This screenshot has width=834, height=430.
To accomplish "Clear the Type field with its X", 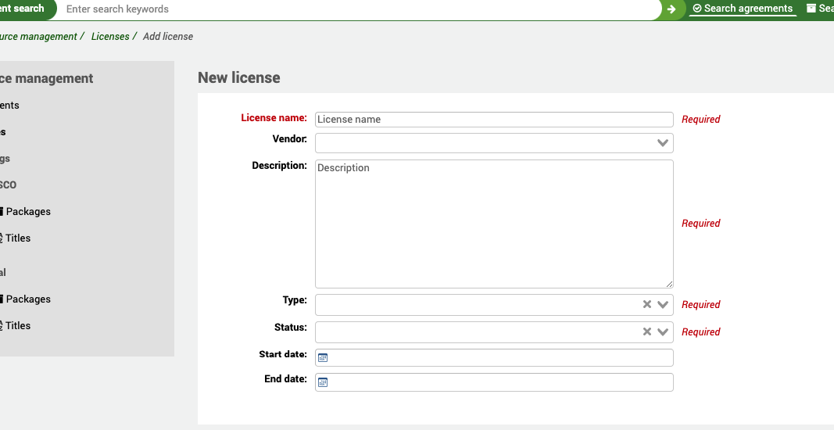I will click(x=647, y=305).
